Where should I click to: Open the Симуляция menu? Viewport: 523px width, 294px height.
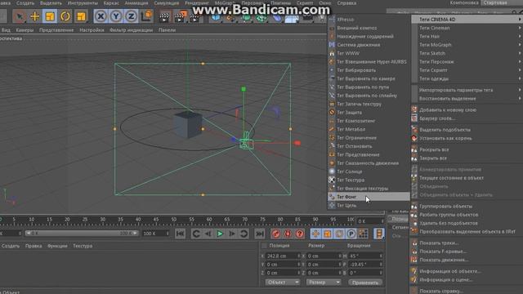pyautogui.click(x=167, y=3)
